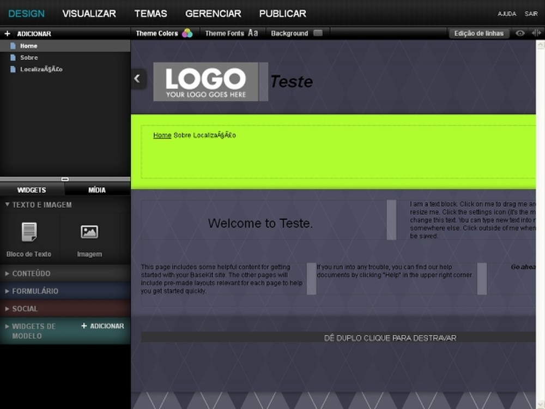Click the column handle beside Welcome heading
545x409 pixels.
tap(391, 220)
